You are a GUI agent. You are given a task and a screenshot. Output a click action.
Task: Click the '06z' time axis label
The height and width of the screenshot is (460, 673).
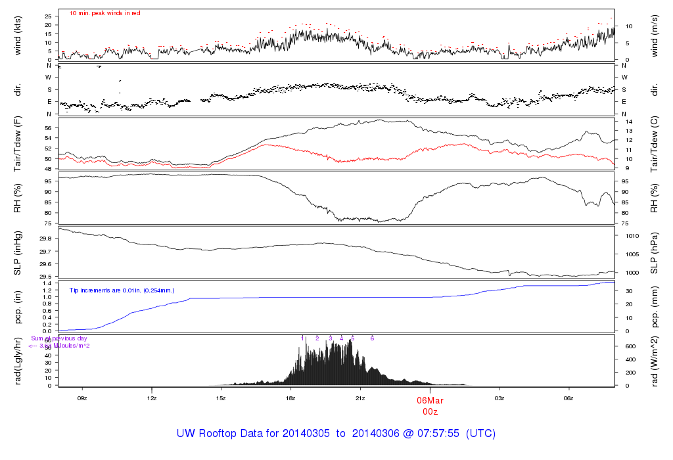pyautogui.click(x=569, y=398)
